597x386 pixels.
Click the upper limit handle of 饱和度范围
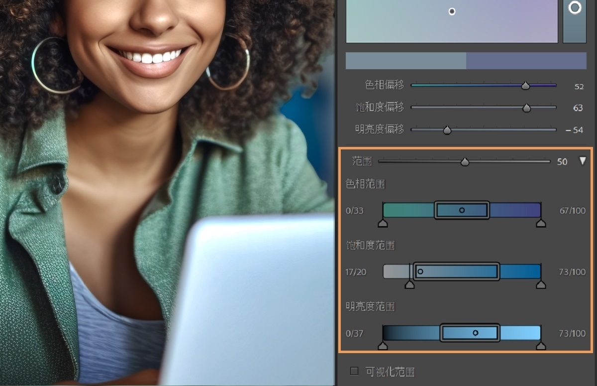(x=541, y=284)
